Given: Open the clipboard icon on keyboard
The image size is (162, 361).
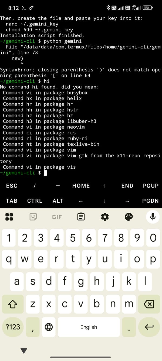Looking at the screenshot, I should pos(81,217).
